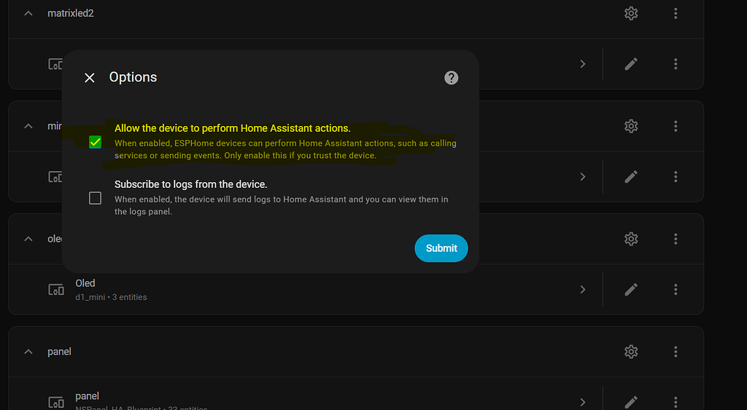Image resolution: width=747 pixels, height=410 pixels.
Task: Uncheck Allow device to perform Home Assistant actions
Action: coord(96,142)
